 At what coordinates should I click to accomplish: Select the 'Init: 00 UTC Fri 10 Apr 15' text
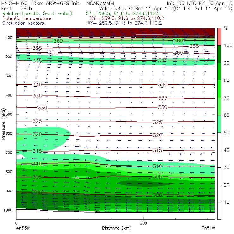pyautogui.click(x=200, y=3)
